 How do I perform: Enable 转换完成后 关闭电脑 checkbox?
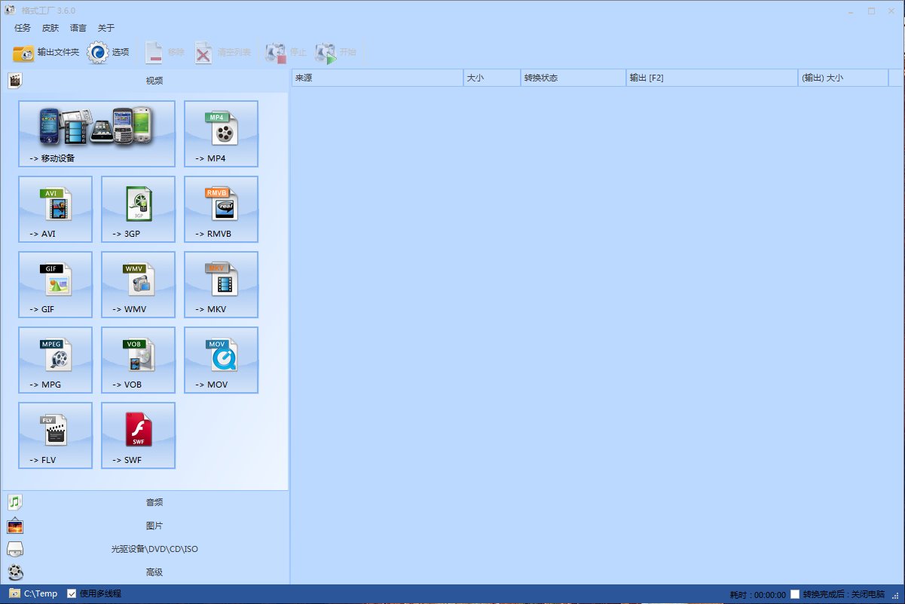point(795,594)
